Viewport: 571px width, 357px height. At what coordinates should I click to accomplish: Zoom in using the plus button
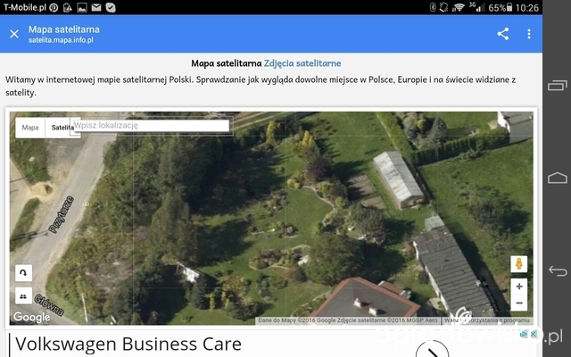coord(519,286)
